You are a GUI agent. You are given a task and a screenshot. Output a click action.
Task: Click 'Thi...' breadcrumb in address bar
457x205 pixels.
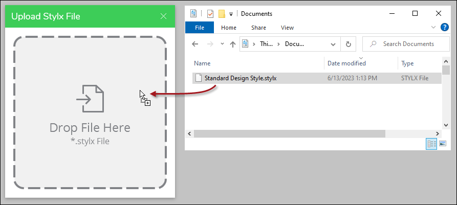point(266,44)
